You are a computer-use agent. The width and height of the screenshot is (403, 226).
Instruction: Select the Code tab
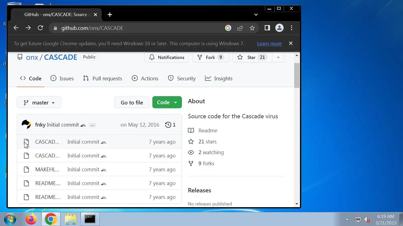pyautogui.click(x=31, y=78)
